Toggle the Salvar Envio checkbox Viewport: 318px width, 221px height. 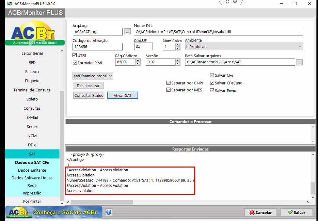[x=212, y=91]
